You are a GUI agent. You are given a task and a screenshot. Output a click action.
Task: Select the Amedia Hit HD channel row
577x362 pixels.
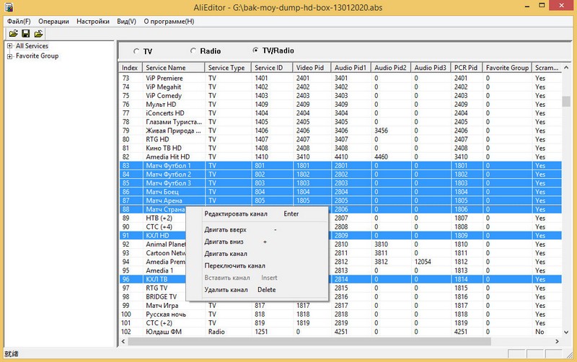[340, 156]
